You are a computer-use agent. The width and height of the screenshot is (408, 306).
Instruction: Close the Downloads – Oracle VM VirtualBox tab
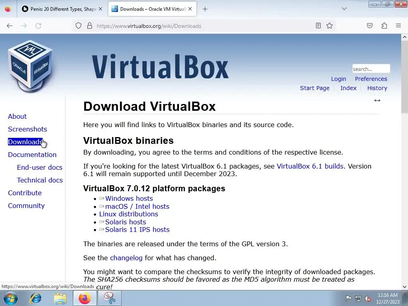click(190, 9)
